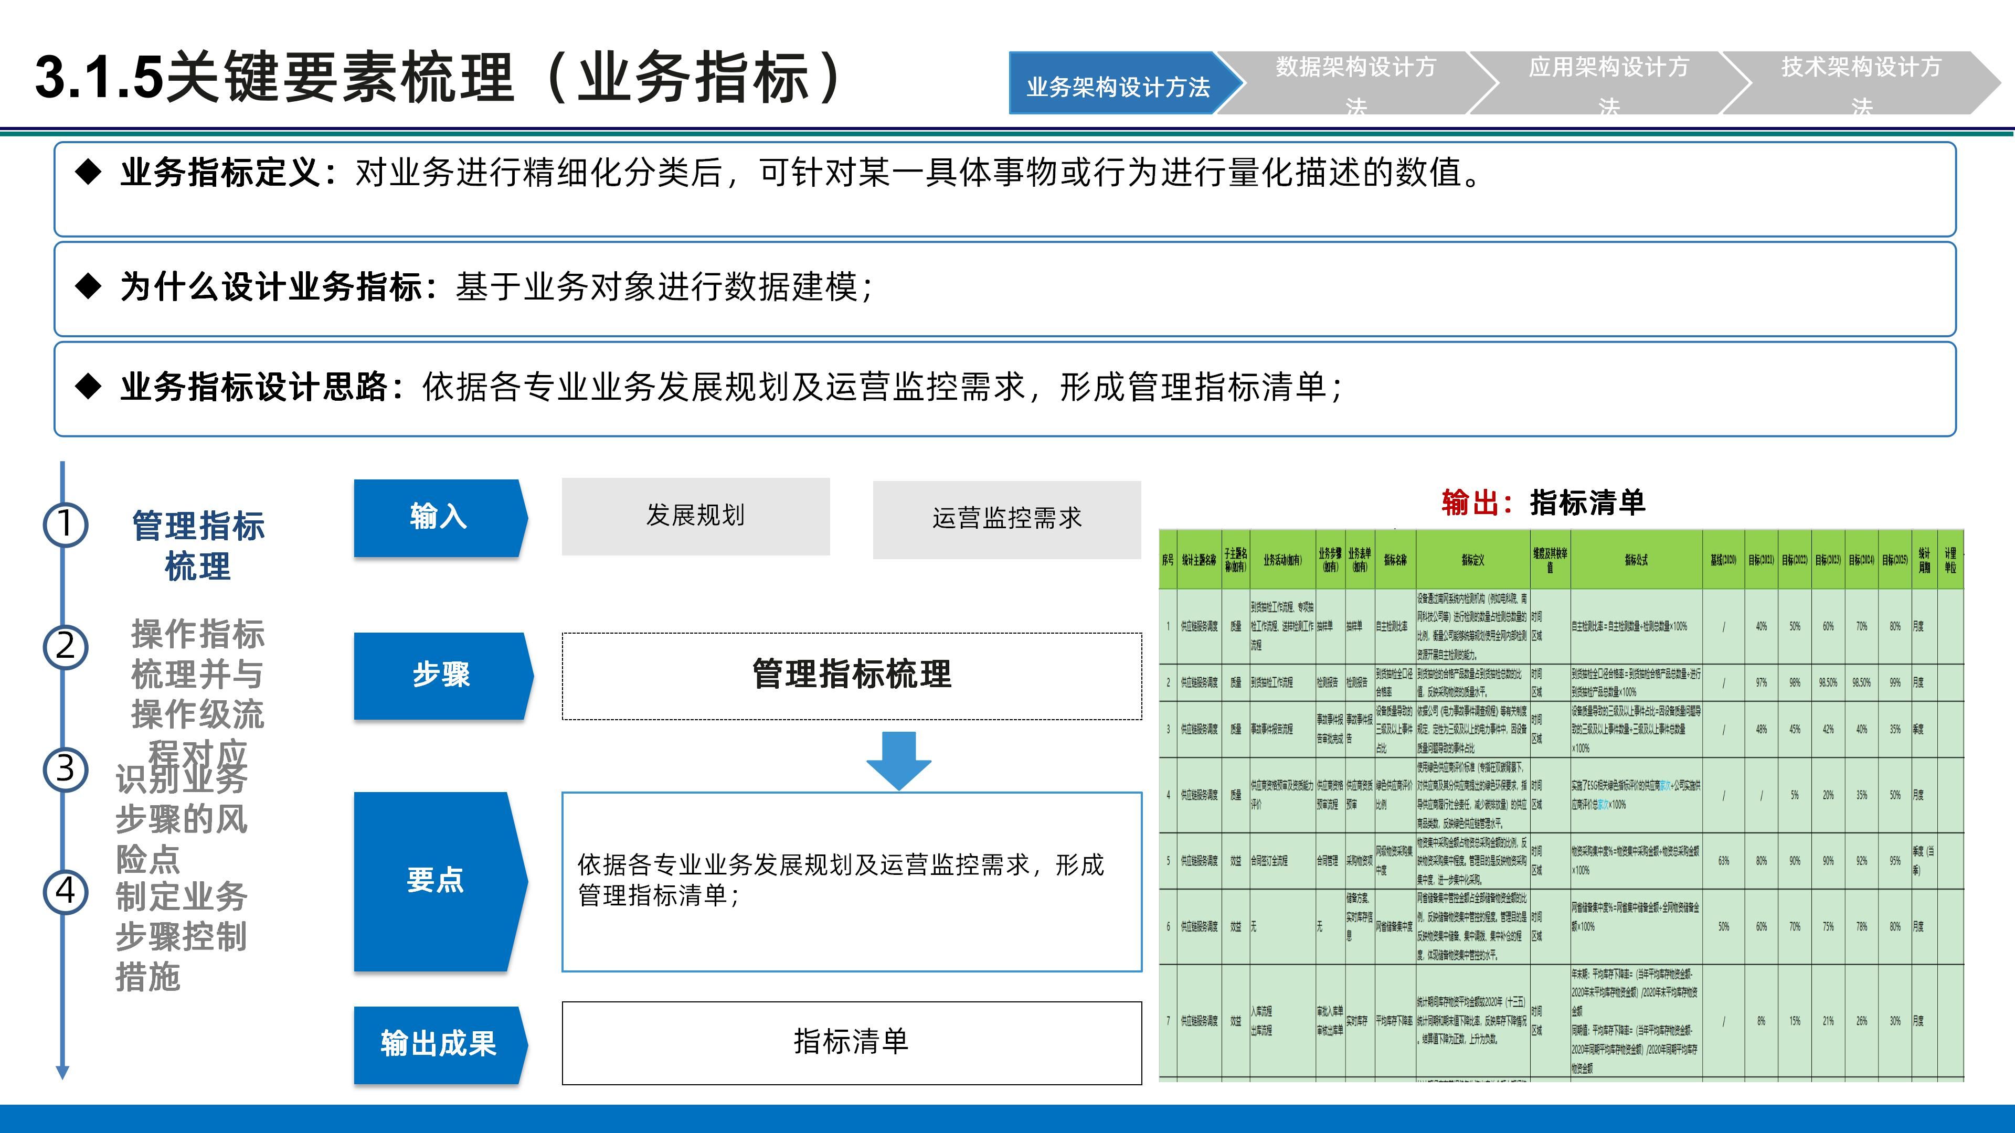This screenshot has height=1133, width=2015.
Task: Select the 操作指标梳理并与操作级流程对应 step label
Action: pyautogui.click(x=198, y=694)
